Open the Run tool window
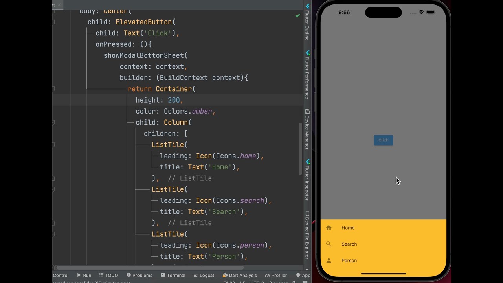503x283 pixels. [x=84, y=275]
